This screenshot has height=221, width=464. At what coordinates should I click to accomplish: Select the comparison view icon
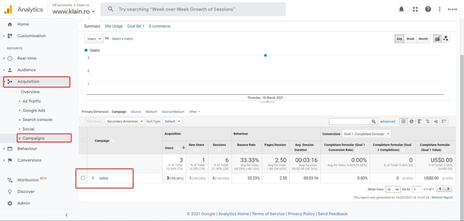point(428,121)
